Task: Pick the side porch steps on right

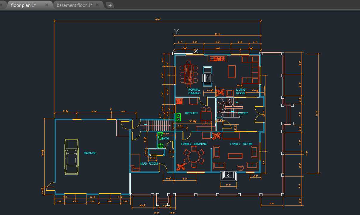Action: [287, 115]
